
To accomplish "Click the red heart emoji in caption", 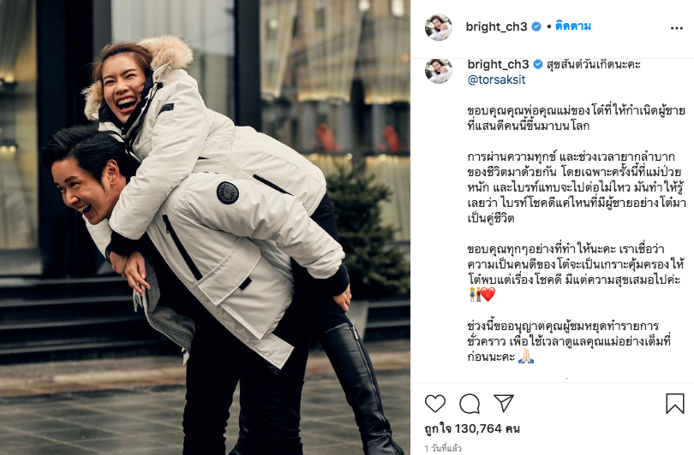I will coord(488,295).
